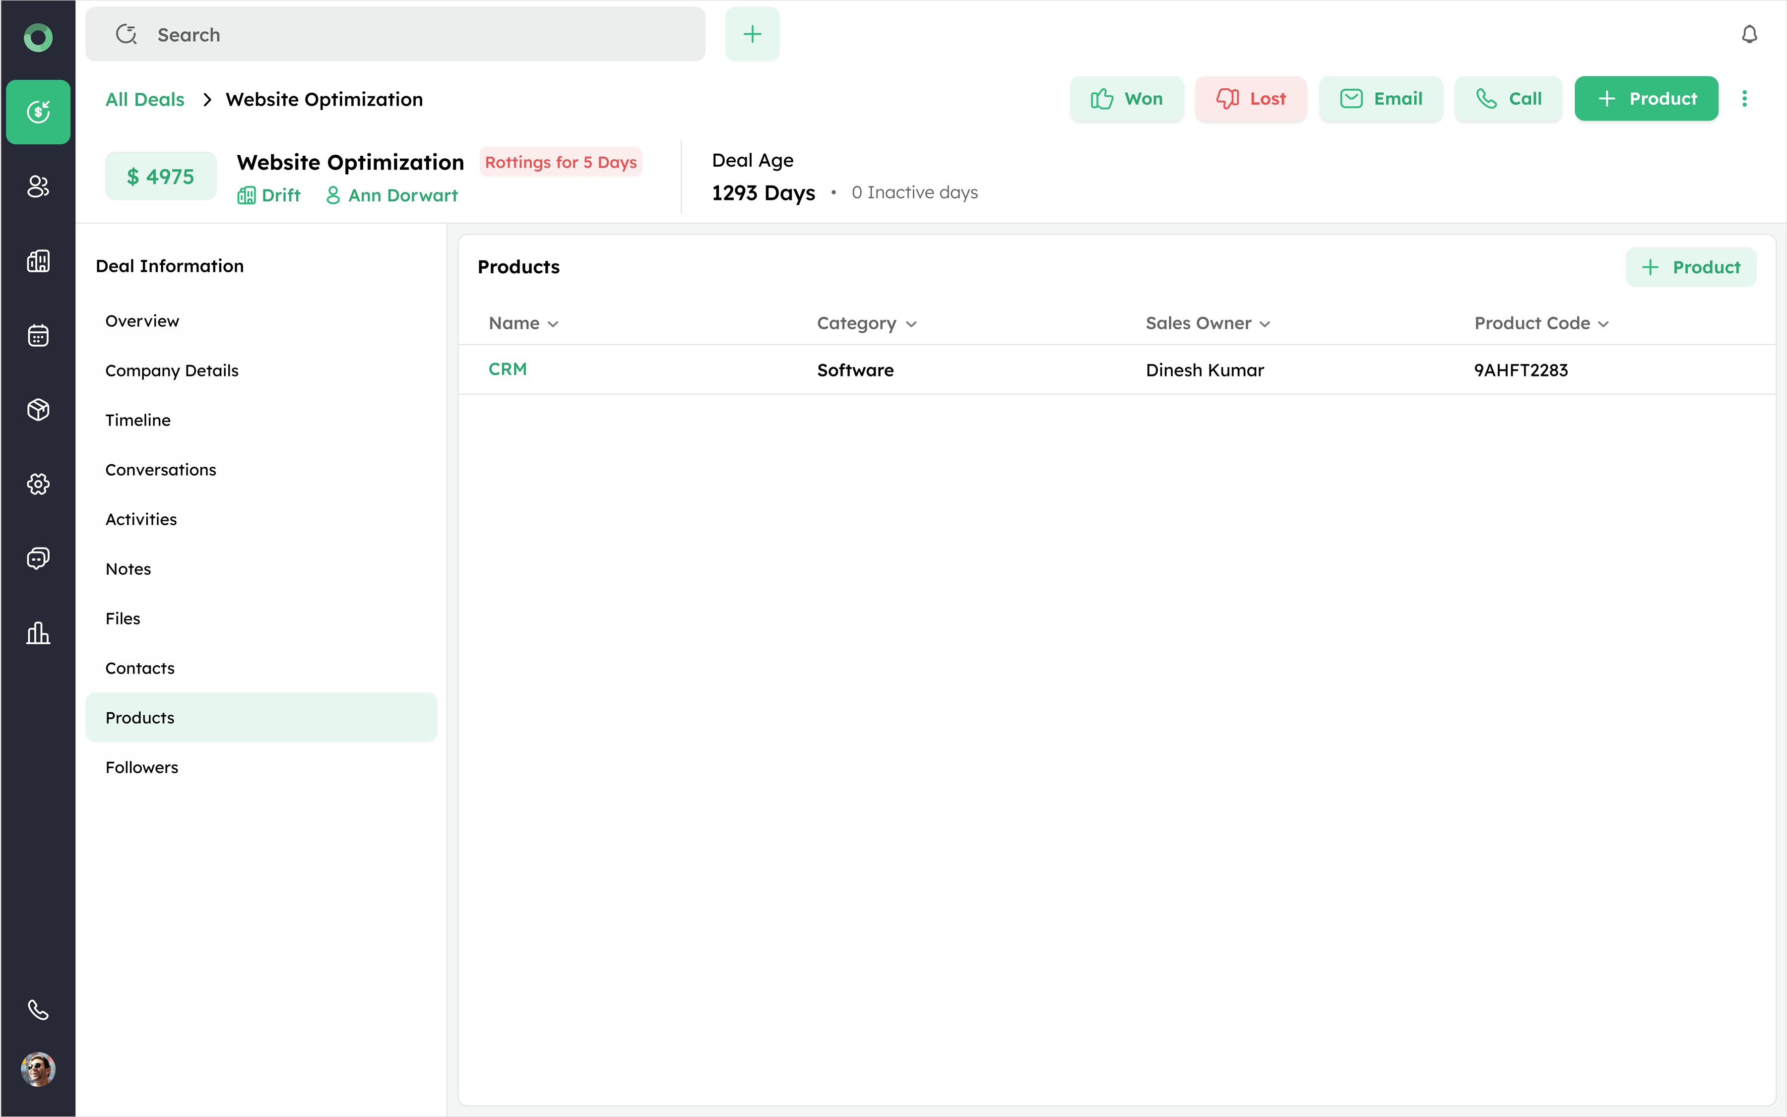The width and height of the screenshot is (1787, 1117).
Task: Open the Companies building icon in sidebar
Action: click(x=38, y=261)
